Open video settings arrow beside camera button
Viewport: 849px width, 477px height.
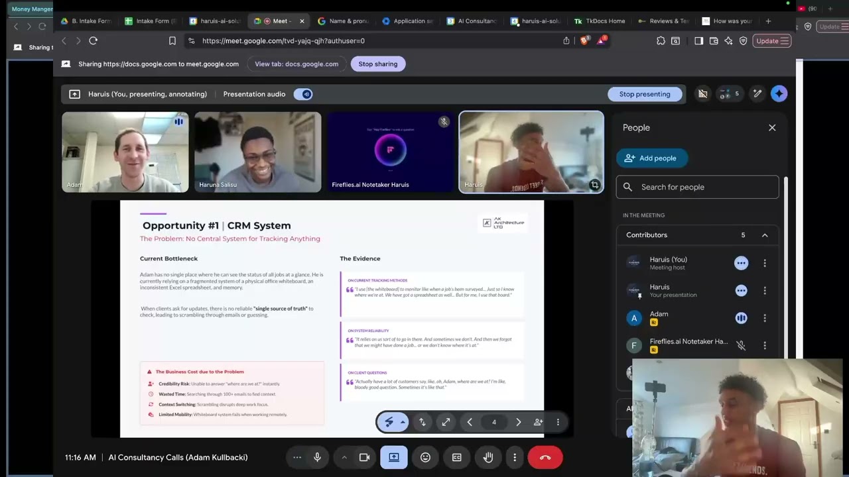(344, 457)
